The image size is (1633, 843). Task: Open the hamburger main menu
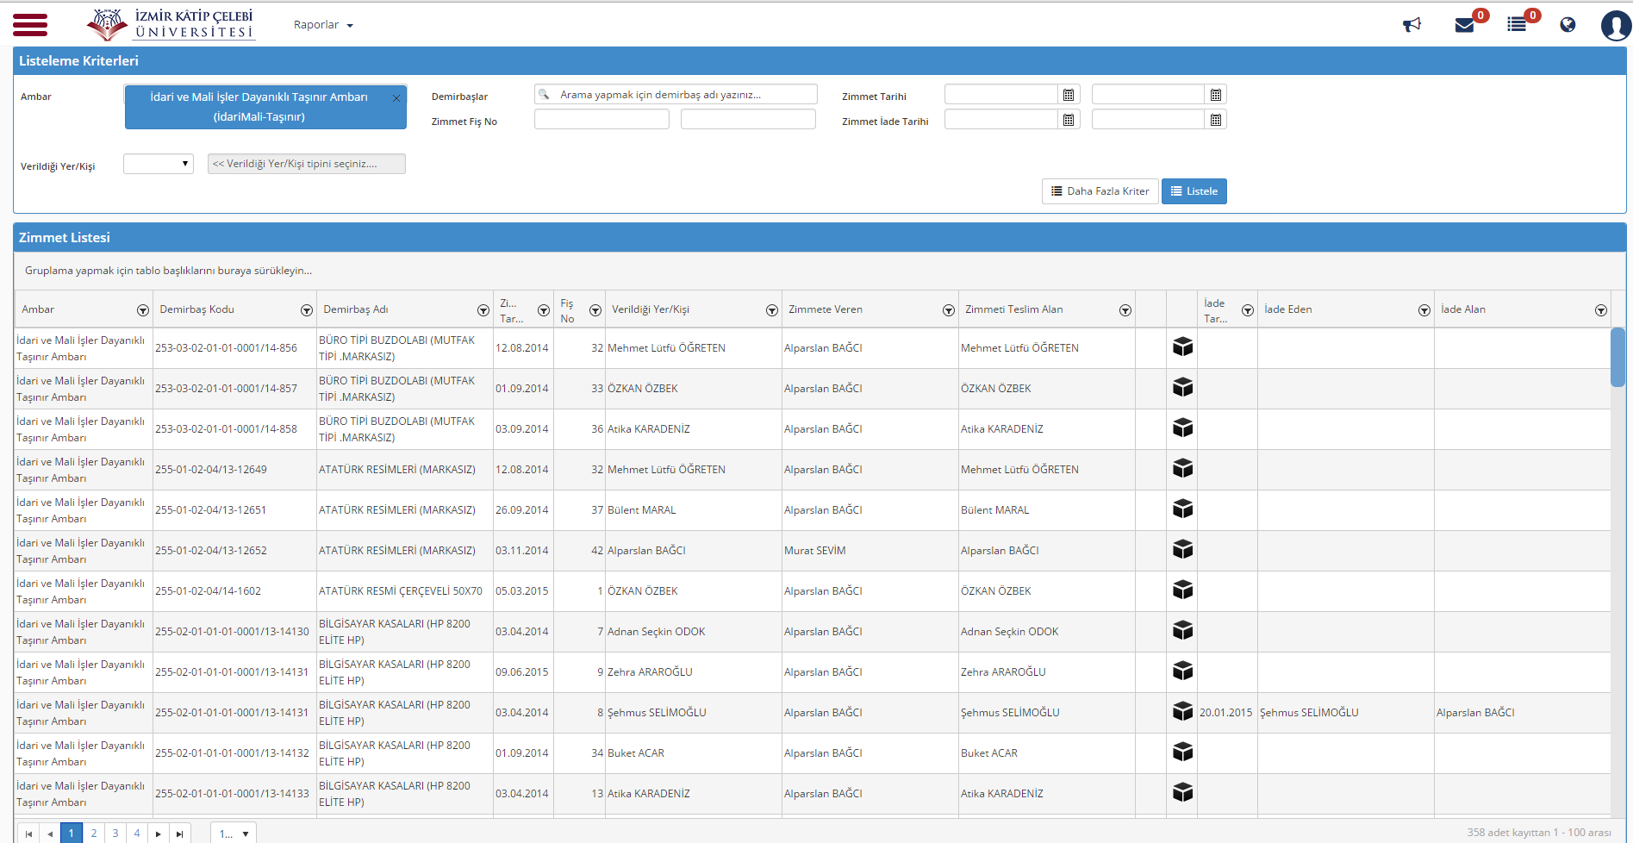pos(30,24)
